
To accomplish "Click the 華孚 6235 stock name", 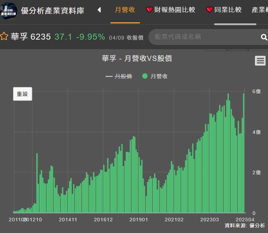I will [x=31, y=37].
